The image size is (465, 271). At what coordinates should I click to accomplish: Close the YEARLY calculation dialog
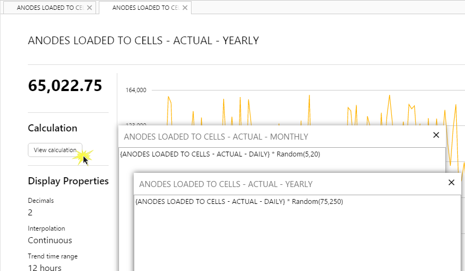(x=451, y=183)
